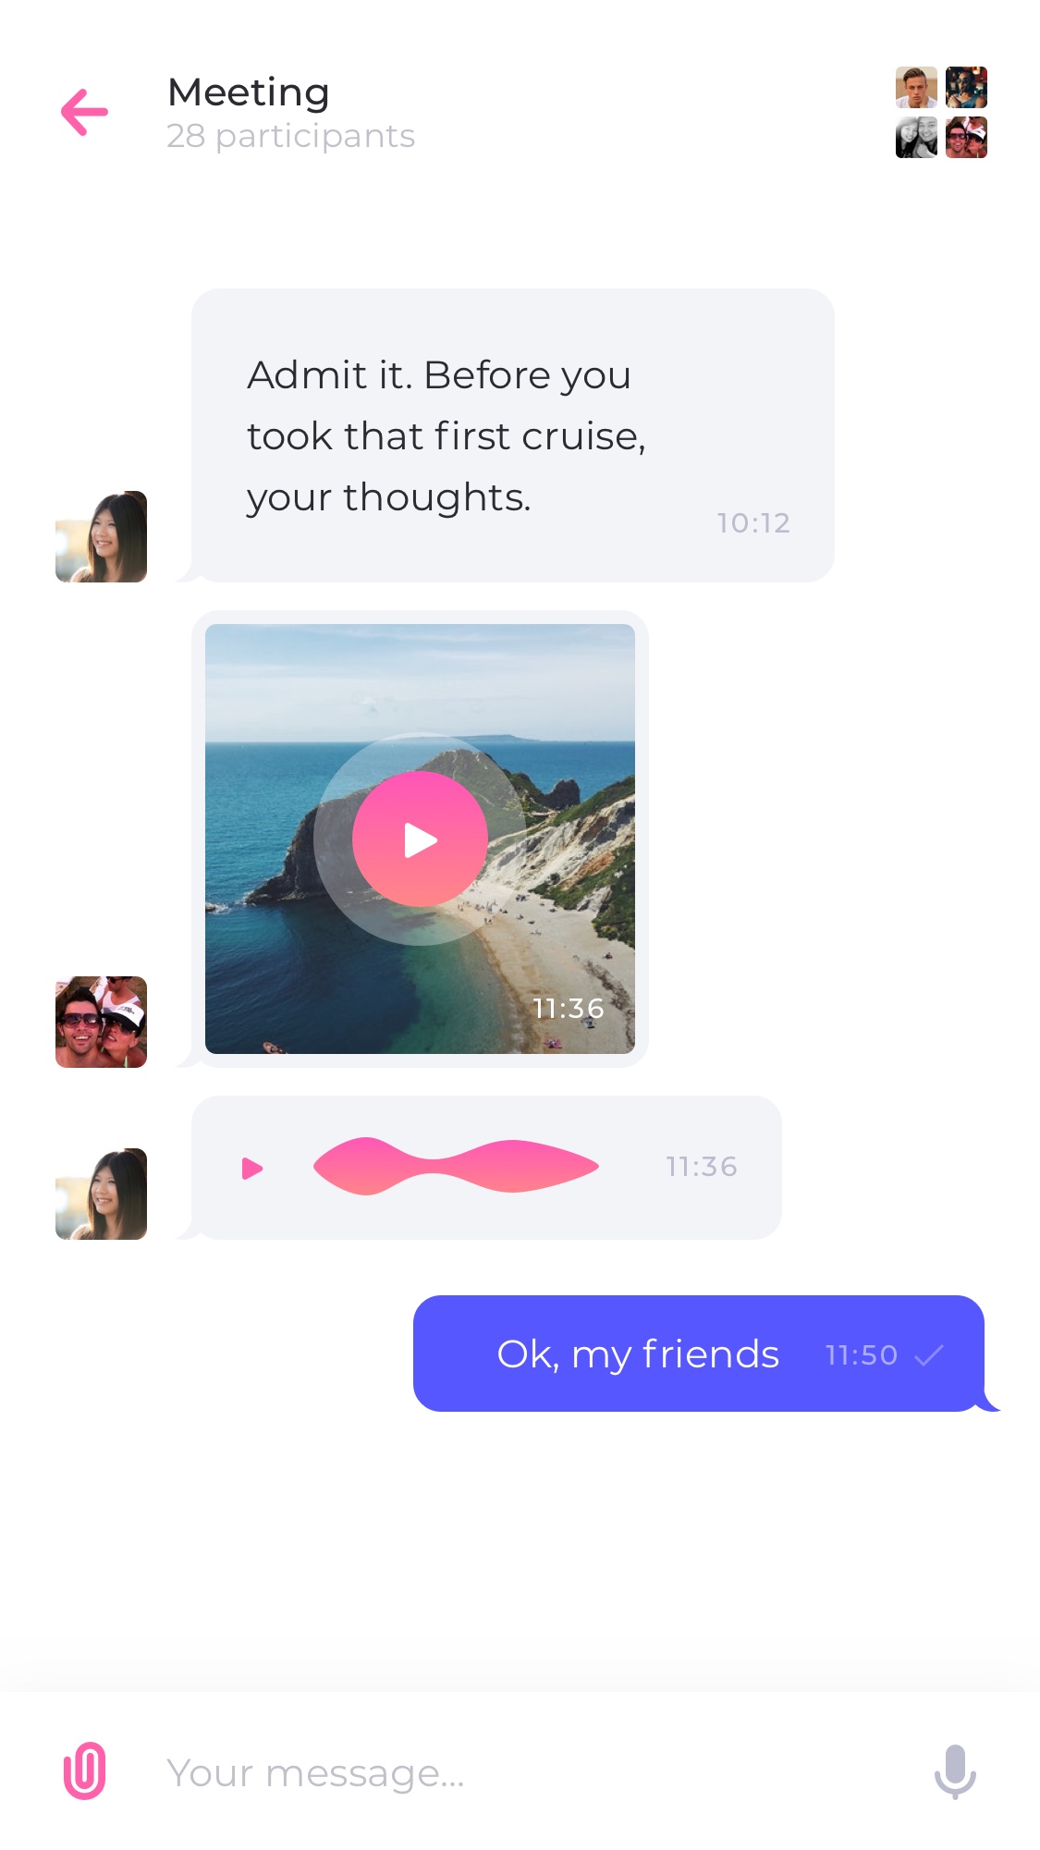This screenshot has width=1040, height=1850.
Task: Tap the top-left man's avatar in the group grid
Action: [x=916, y=87]
